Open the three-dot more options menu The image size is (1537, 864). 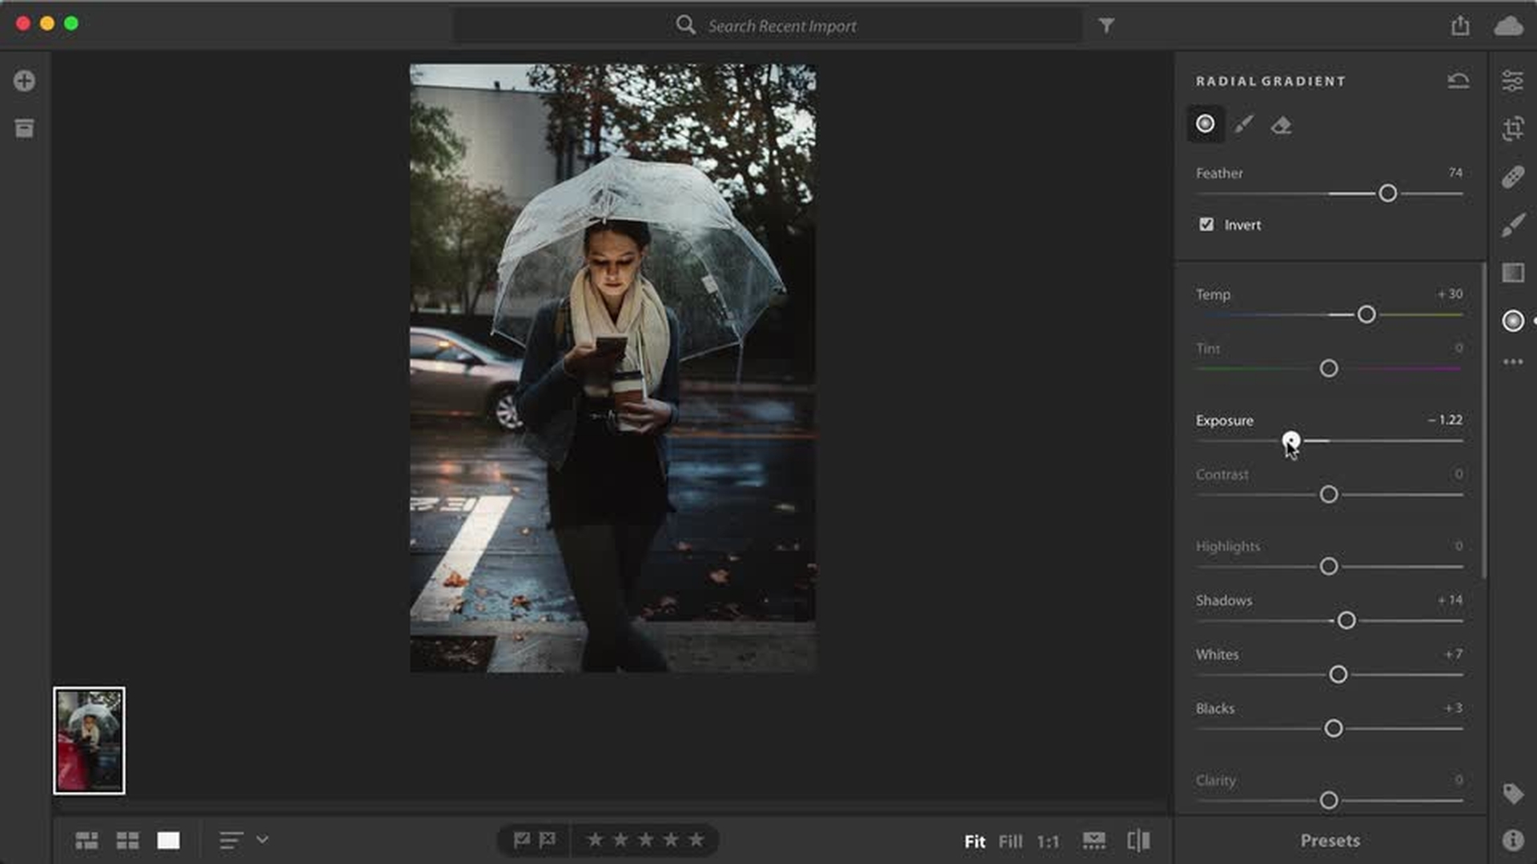(1512, 362)
